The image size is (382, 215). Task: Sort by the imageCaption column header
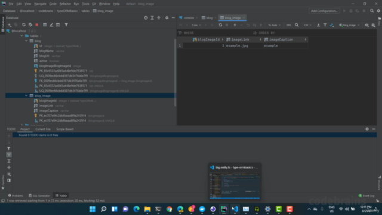(x=285, y=39)
